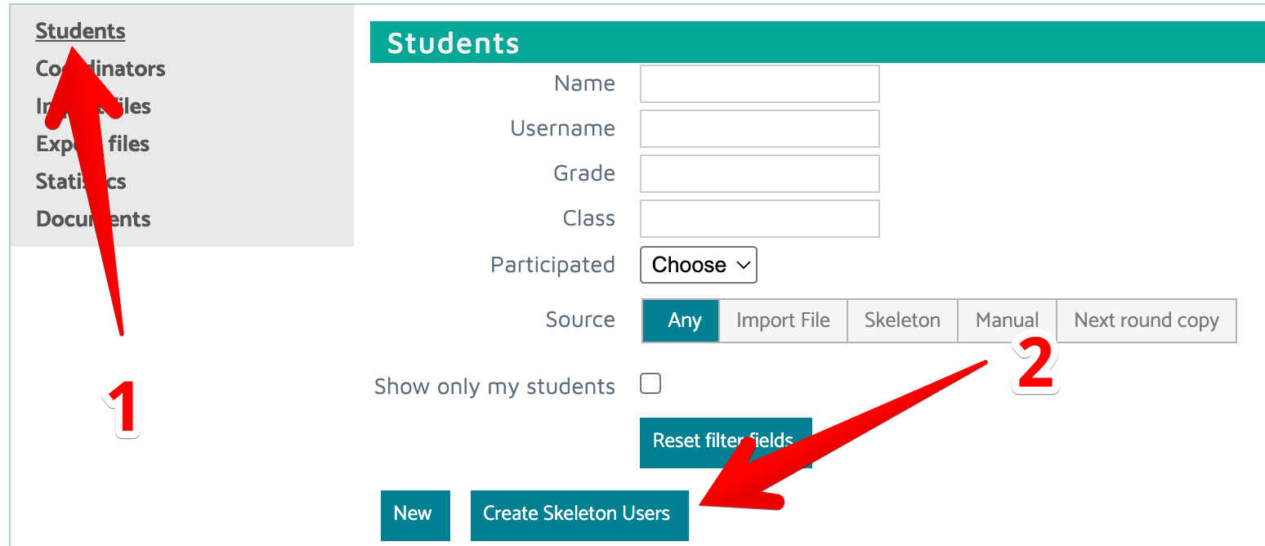The image size is (1265, 546).
Task: Open Import files in the sidebar
Action: [x=93, y=106]
